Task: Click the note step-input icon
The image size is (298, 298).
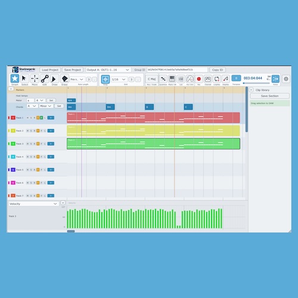Action: pyautogui.click(x=226, y=79)
